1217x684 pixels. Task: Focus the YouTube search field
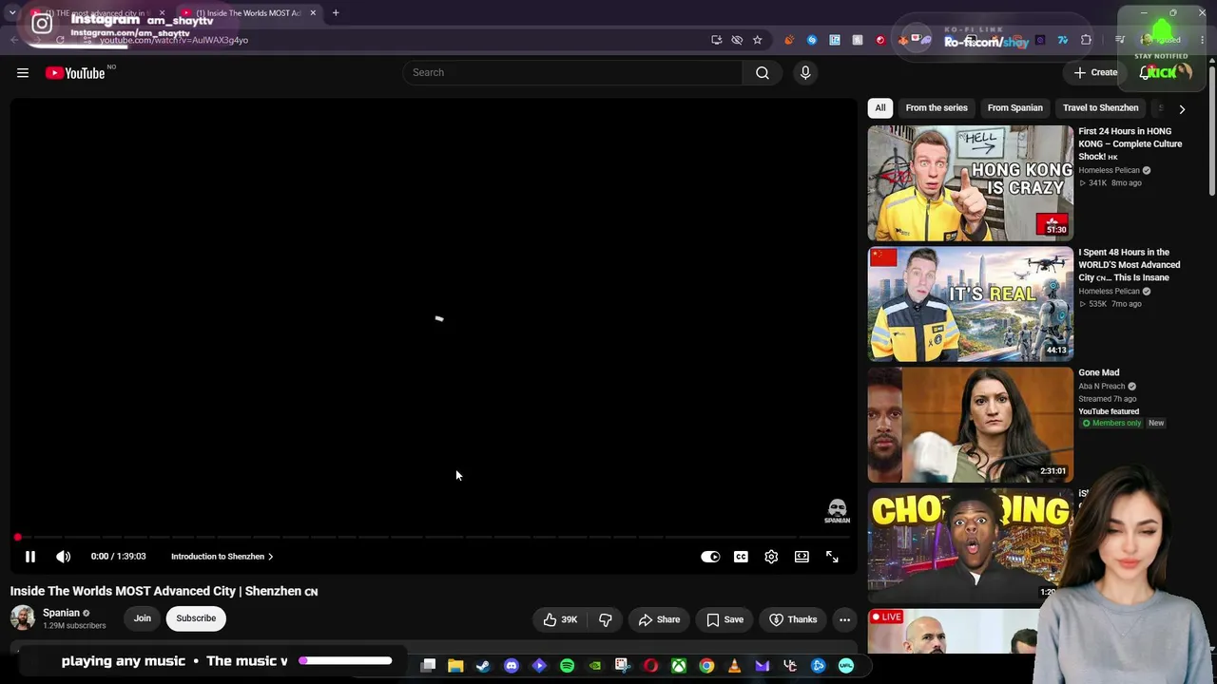(572, 73)
